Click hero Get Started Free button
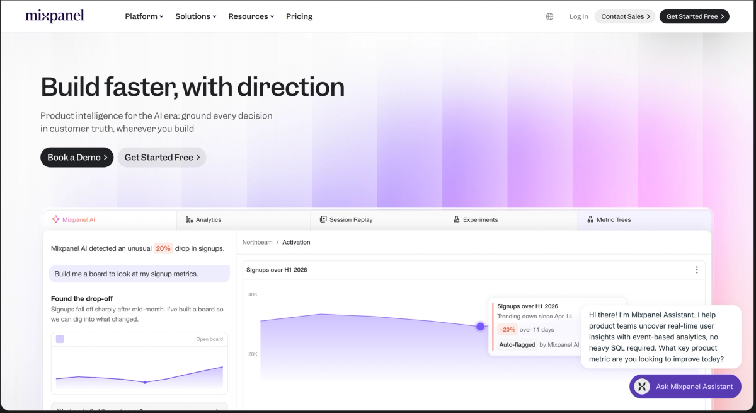The image size is (756, 413). 162,158
